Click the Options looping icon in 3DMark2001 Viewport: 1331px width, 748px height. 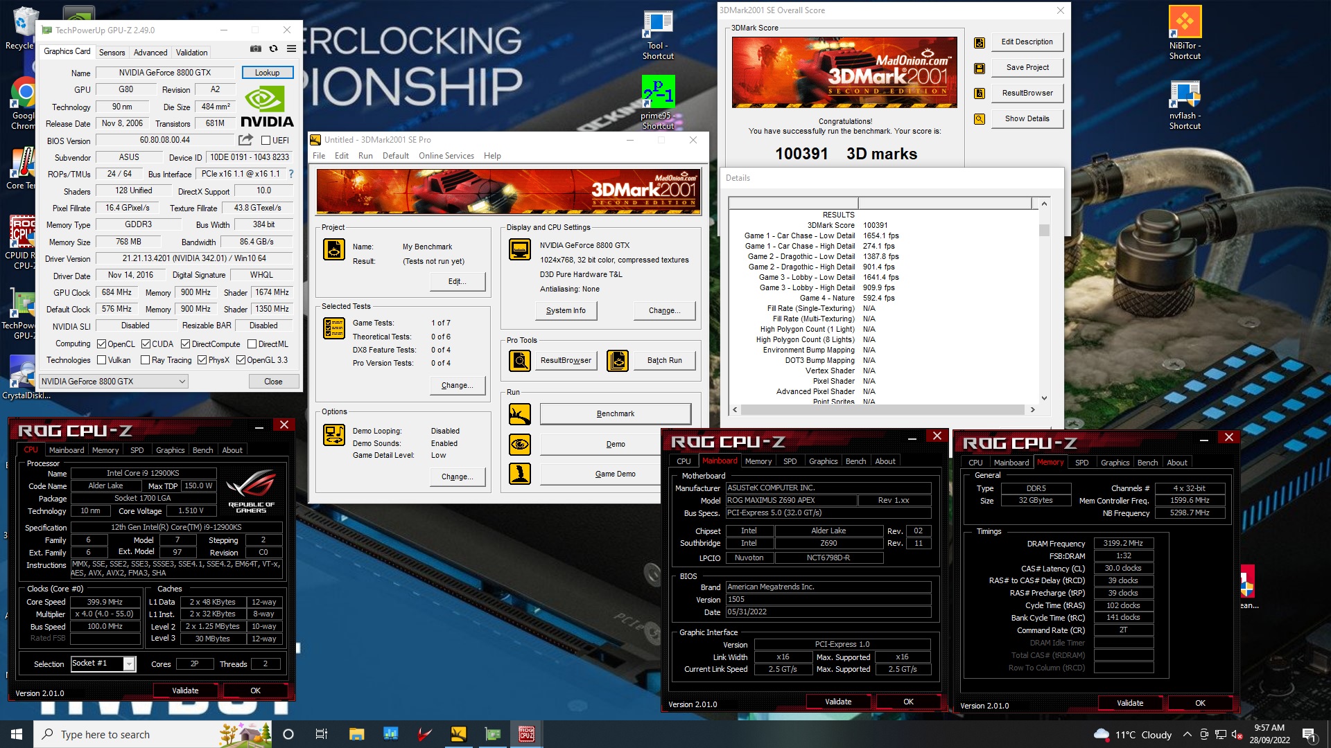334,435
